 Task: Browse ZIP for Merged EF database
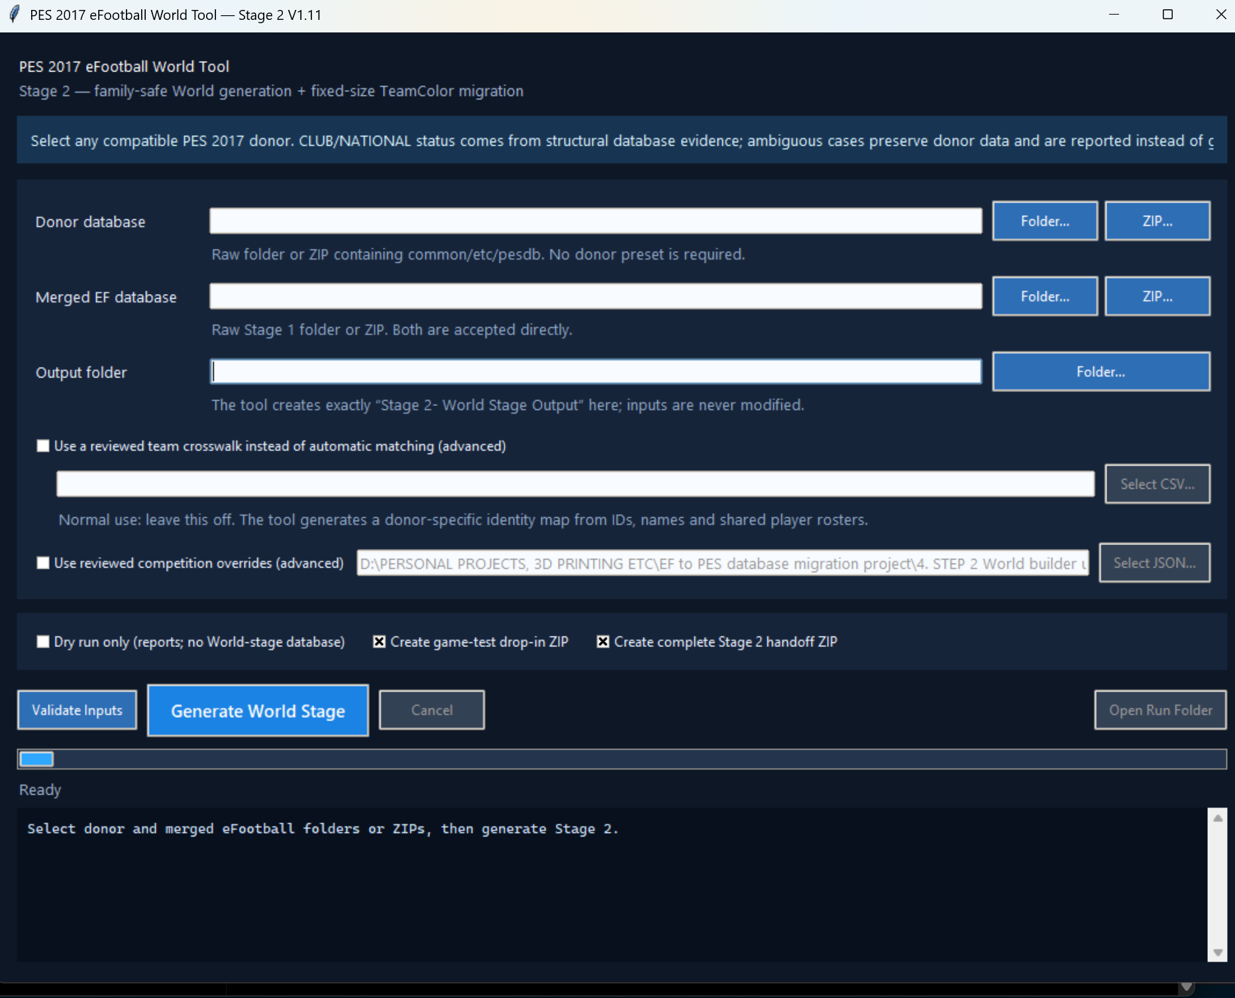point(1157,297)
